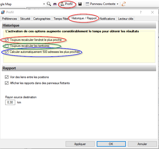Expand the map type dropdown arrow

pyautogui.click(x=44, y=4)
